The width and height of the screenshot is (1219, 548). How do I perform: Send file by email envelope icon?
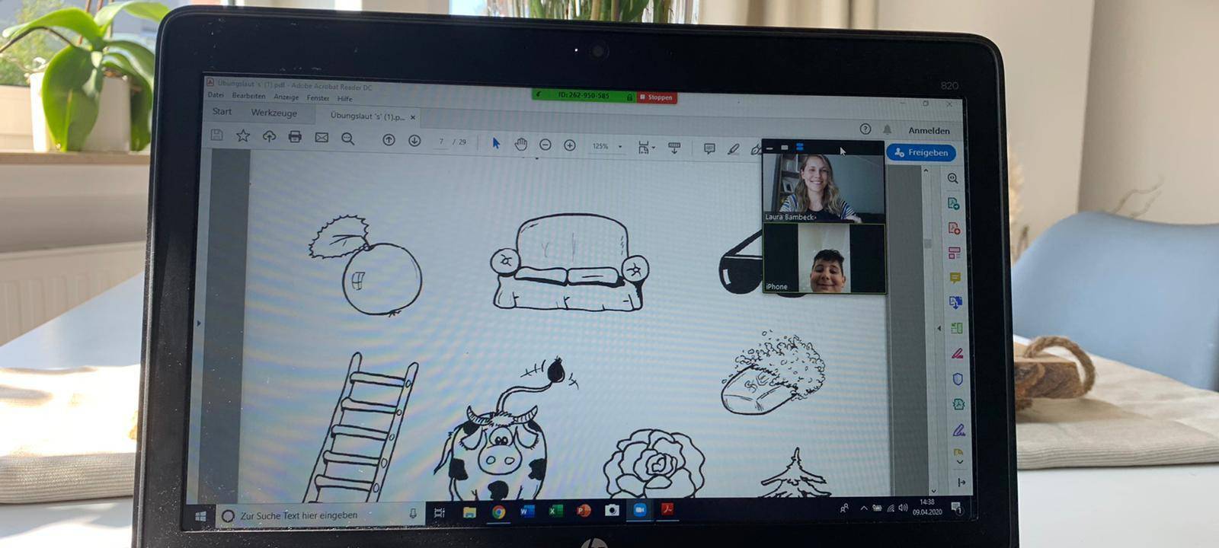(322, 138)
